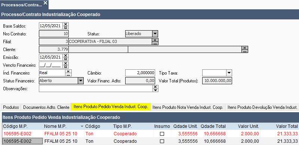The height and width of the screenshot is (145, 299).
Task: Switch to Documentos Adto. Cliente tab
Action: (46, 107)
